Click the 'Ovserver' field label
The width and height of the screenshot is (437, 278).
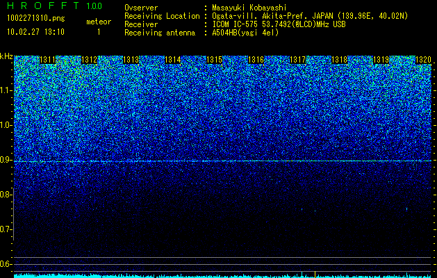tap(141, 8)
